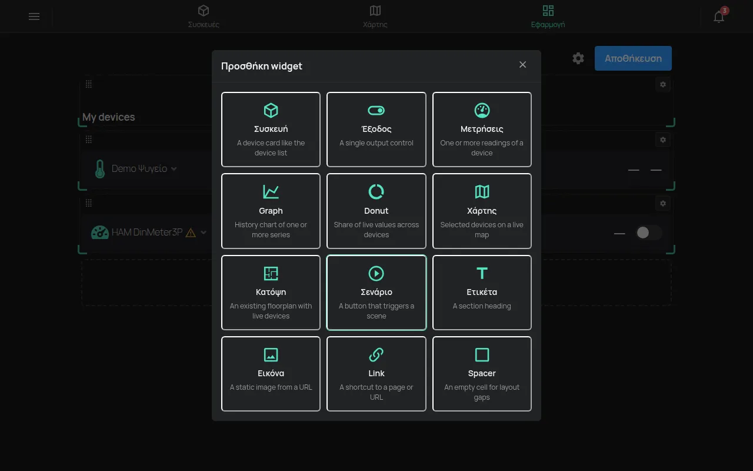Switch to the Συσκευές tab
Image resolution: width=753 pixels, height=471 pixels.
click(204, 16)
